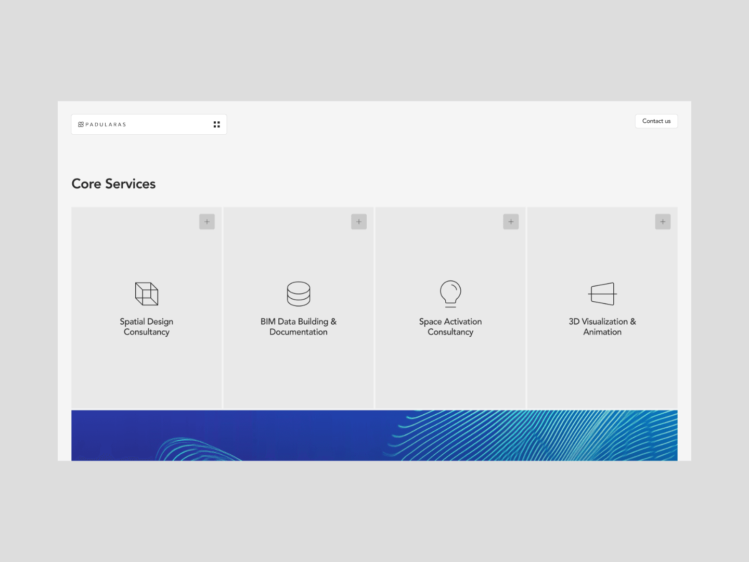The height and width of the screenshot is (562, 749).
Task: Expand the 3D Visualization & Animation card plus
Action: coord(663,222)
